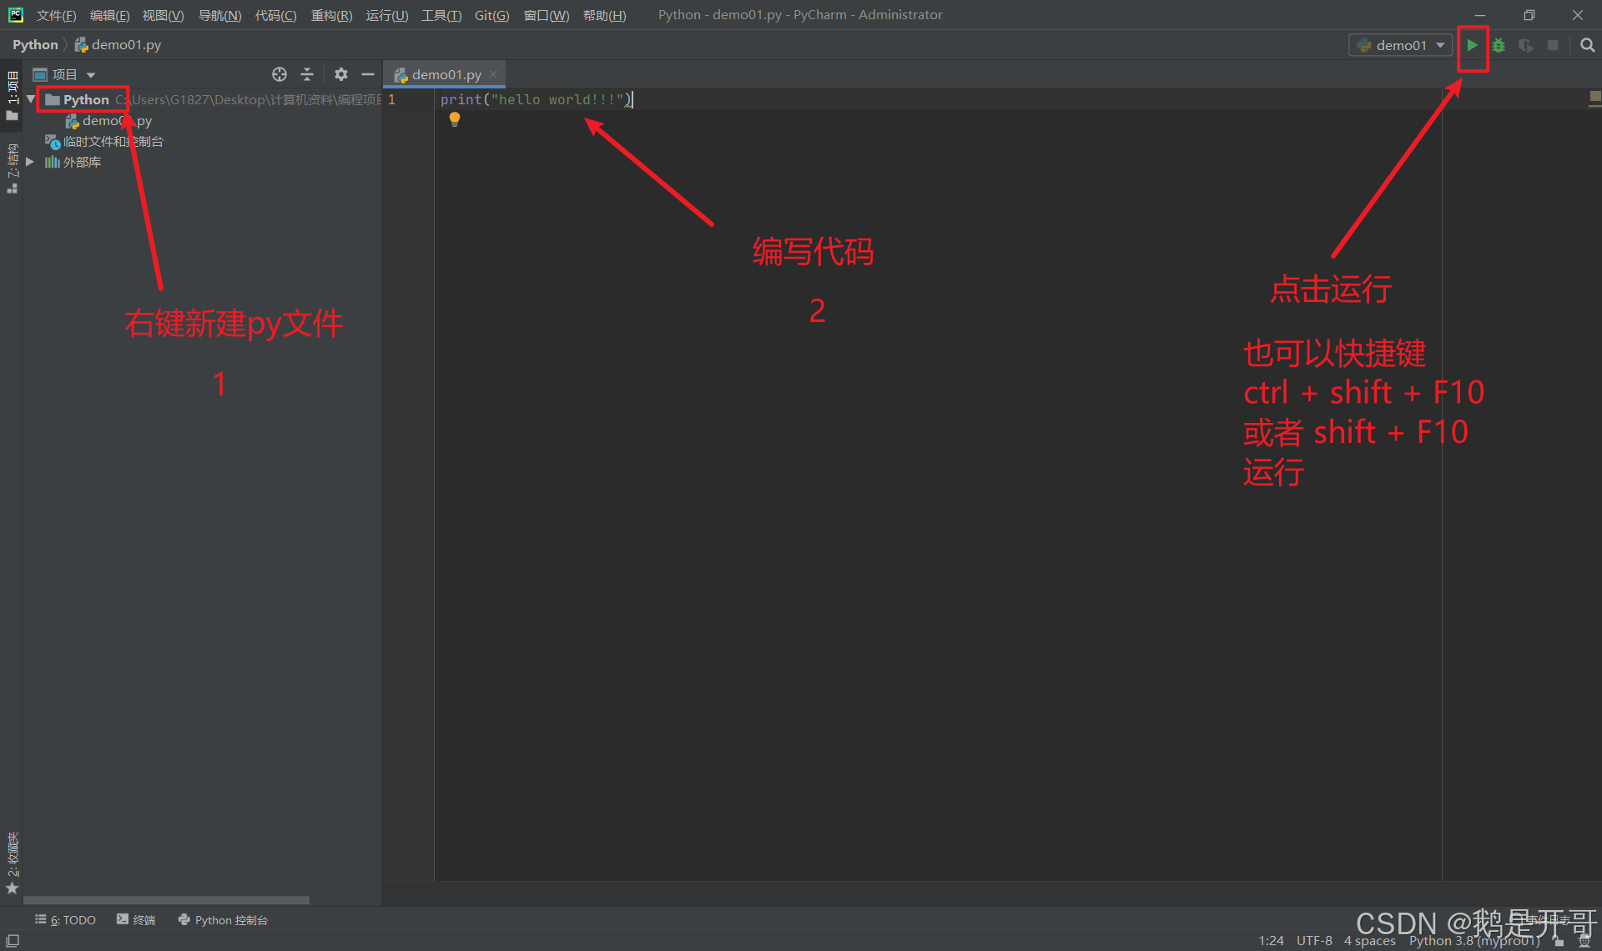
Task: Open the demo01 run configuration dropdown
Action: click(1401, 45)
